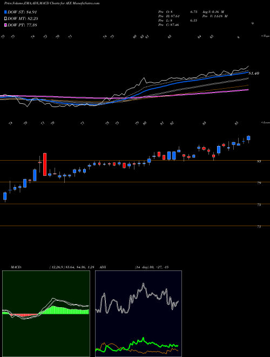270x357 pixels.
Task: Click the MACD (12,26,9) parameter values
Action: 72,267
